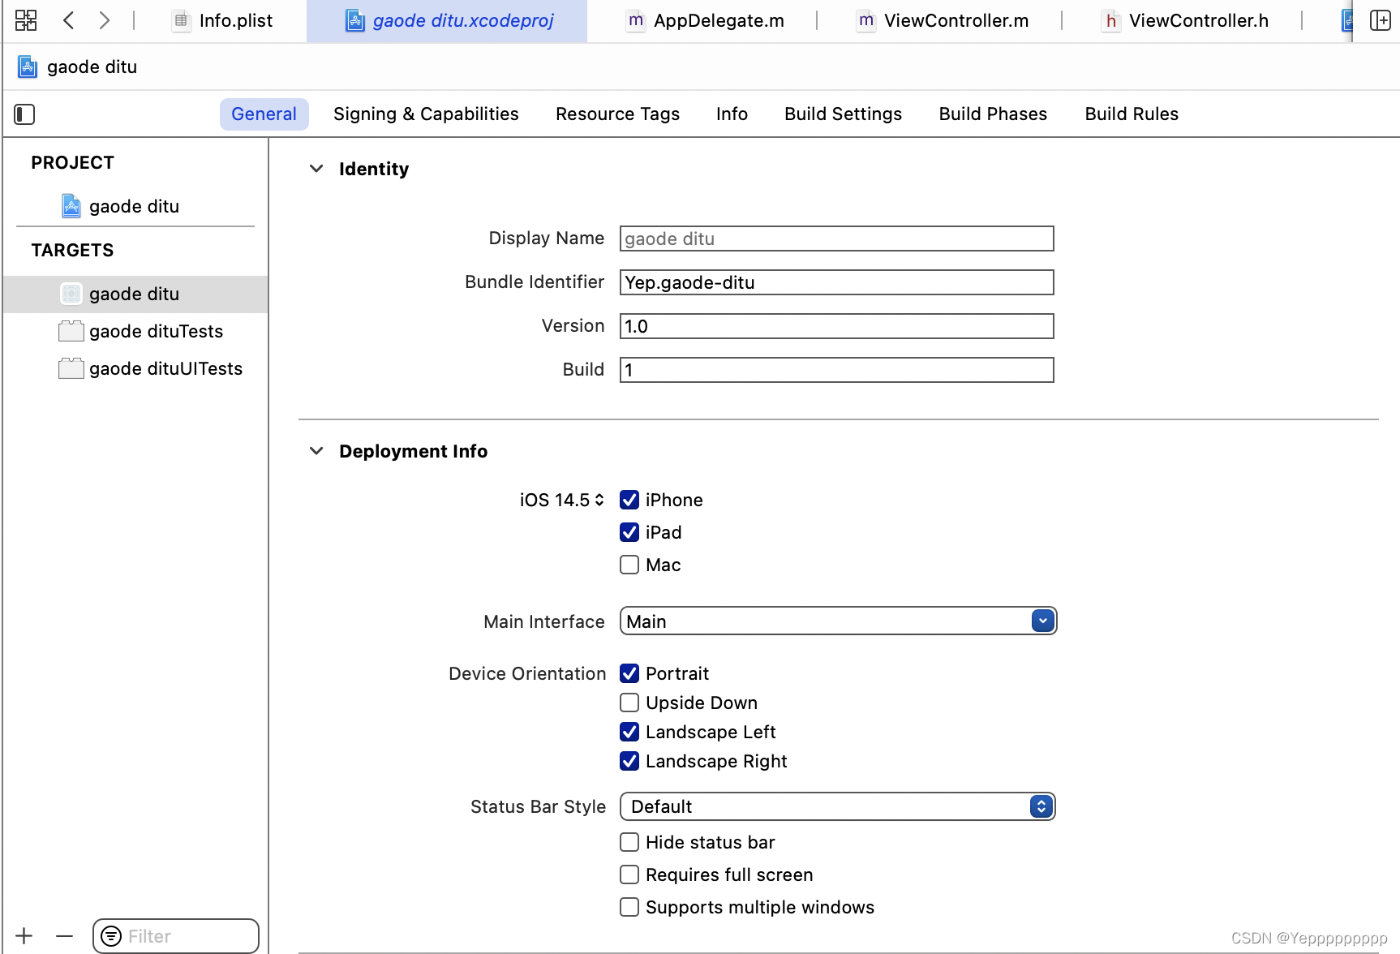The image size is (1400, 954).
Task: Click the Build number field
Action: 837,370
